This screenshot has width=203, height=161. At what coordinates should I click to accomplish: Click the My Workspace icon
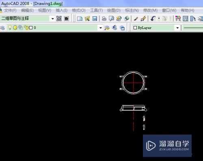[67, 19]
